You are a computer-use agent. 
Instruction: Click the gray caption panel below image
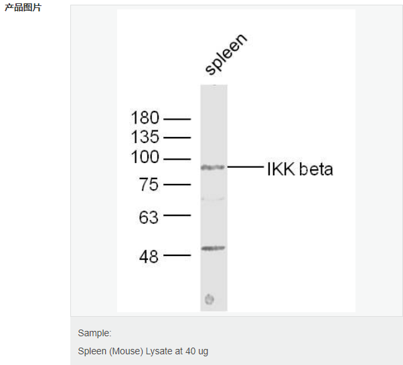237,341
